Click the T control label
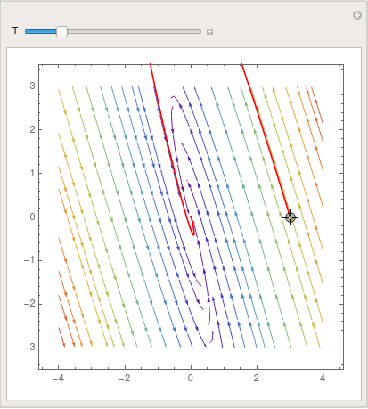The image size is (368, 409). (15, 30)
